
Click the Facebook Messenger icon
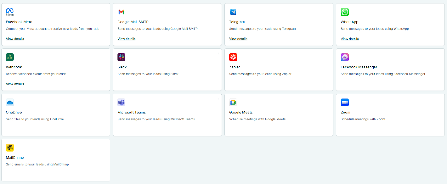pyautogui.click(x=344, y=57)
